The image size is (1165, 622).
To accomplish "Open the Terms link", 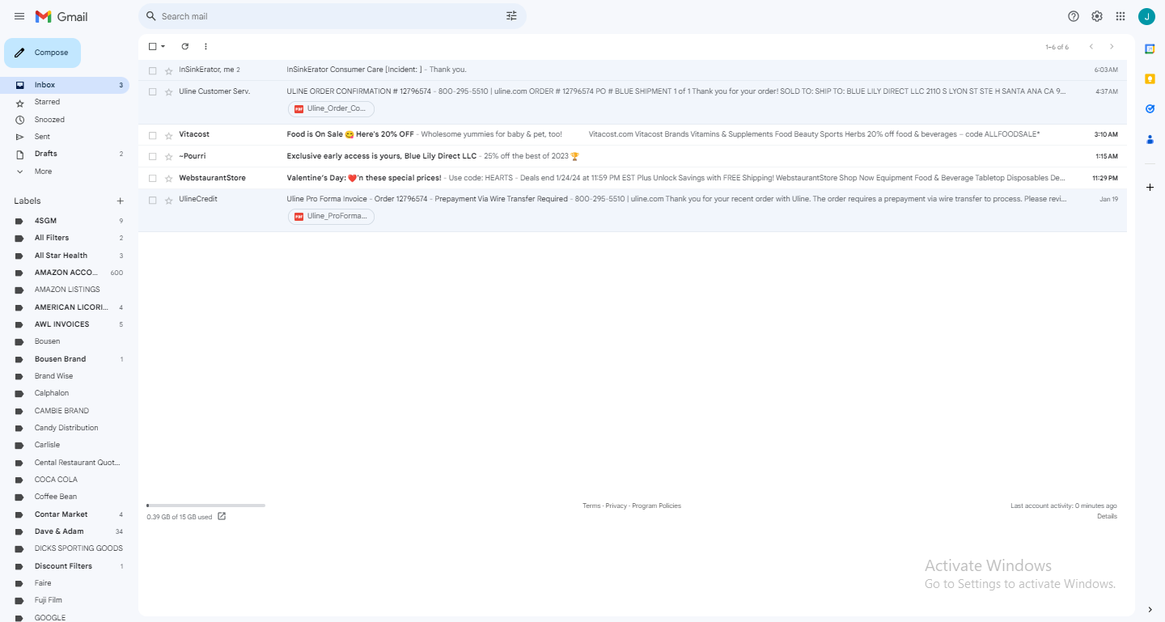I will [591, 506].
